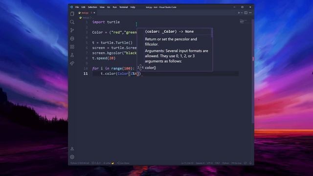Open editor More Actions ellipsis

tap(250, 13)
